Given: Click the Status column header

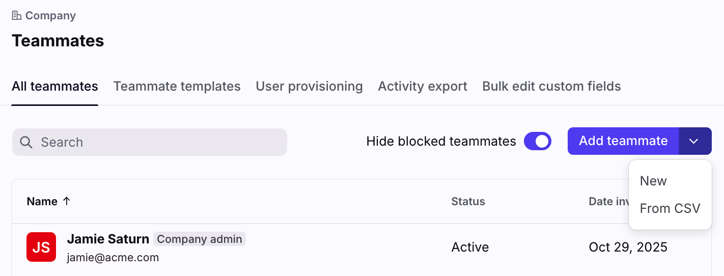Looking at the screenshot, I should (468, 201).
